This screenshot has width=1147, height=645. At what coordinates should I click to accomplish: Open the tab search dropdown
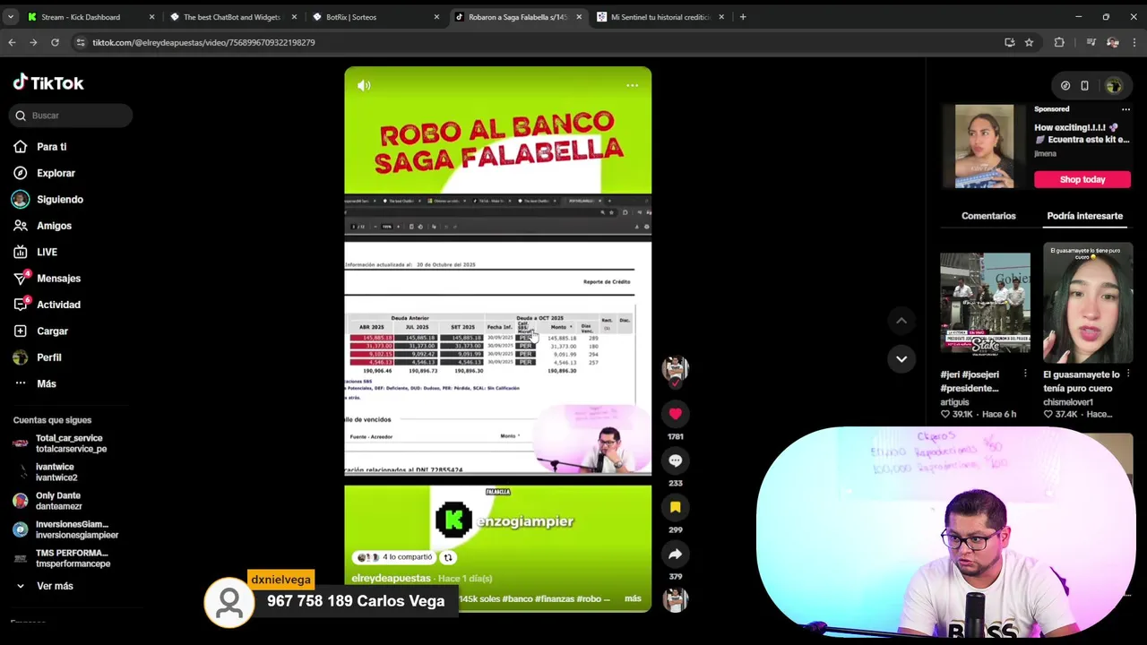11,17
